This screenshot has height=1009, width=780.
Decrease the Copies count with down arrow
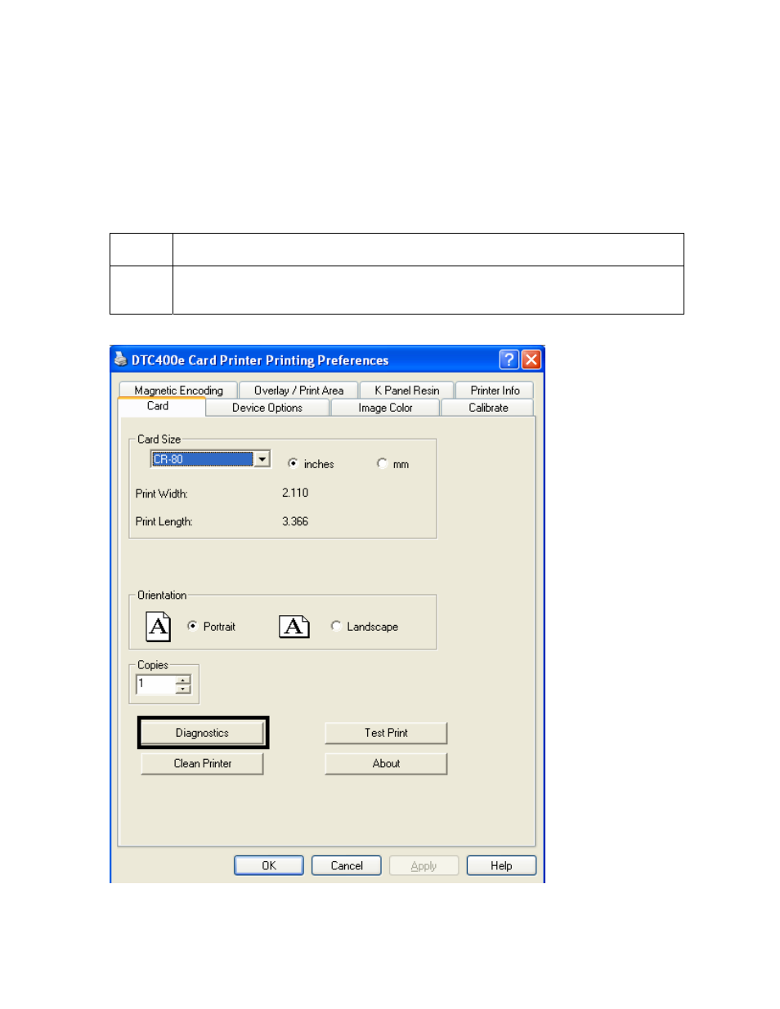coord(183,690)
